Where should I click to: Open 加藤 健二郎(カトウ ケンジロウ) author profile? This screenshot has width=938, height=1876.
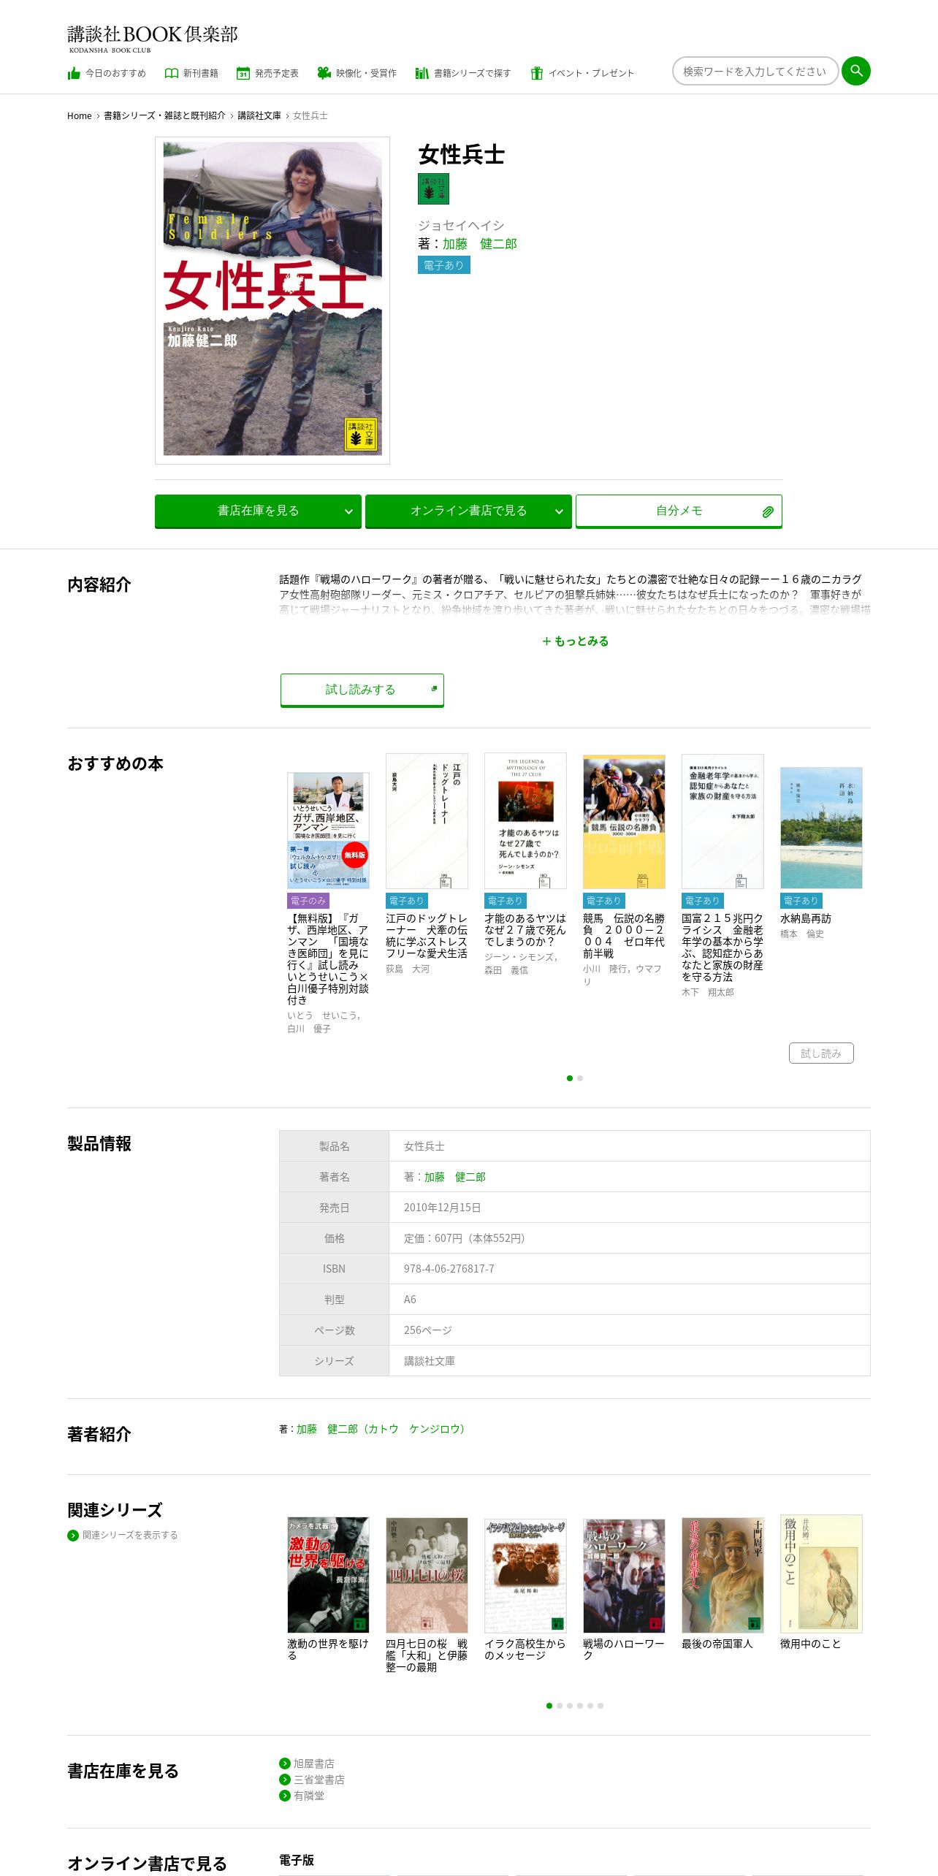pyautogui.click(x=382, y=1429)
